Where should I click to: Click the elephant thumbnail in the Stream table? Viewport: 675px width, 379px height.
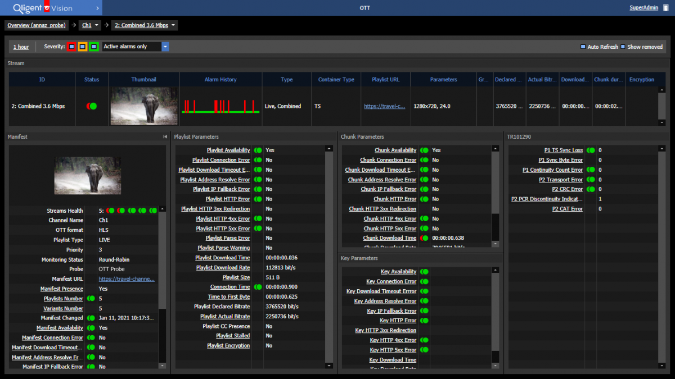144,106
